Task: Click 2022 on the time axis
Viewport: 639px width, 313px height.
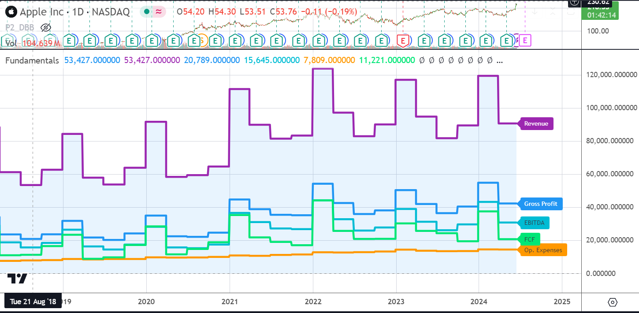Action: 312,302
